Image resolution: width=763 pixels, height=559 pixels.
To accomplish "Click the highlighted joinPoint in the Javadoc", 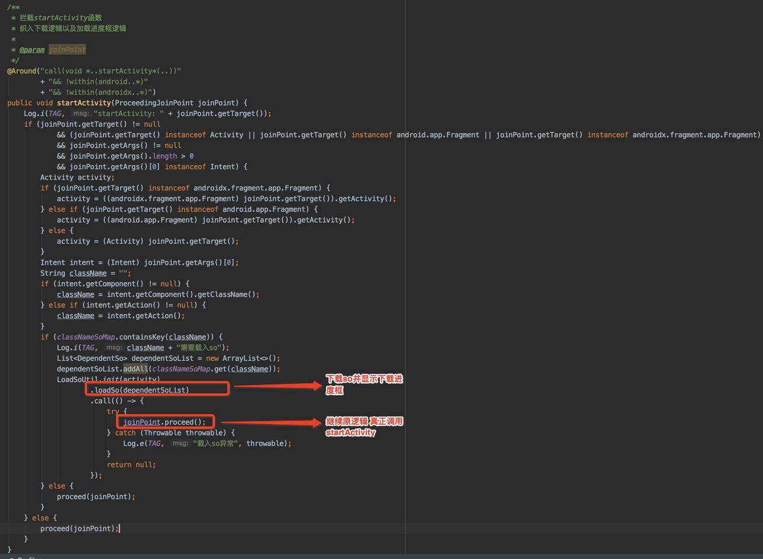I will point(67,50).
